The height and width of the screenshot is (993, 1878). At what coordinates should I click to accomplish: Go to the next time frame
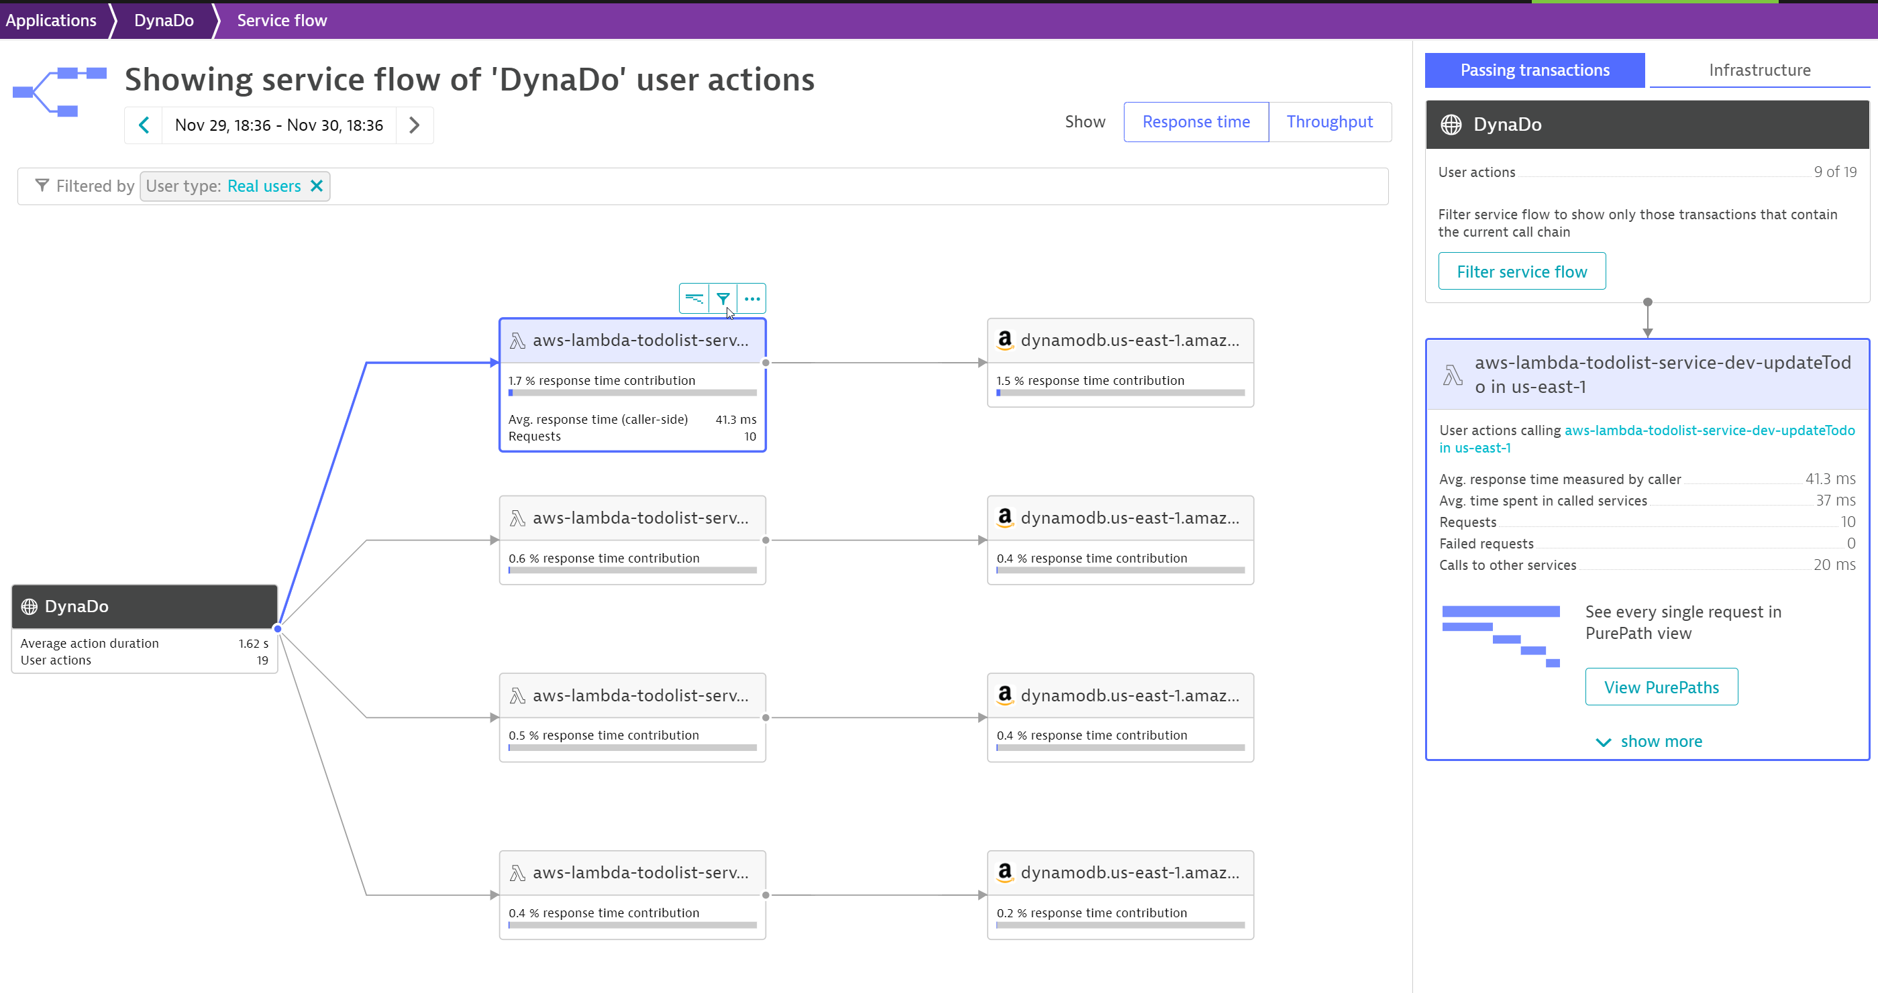[414, 125]
